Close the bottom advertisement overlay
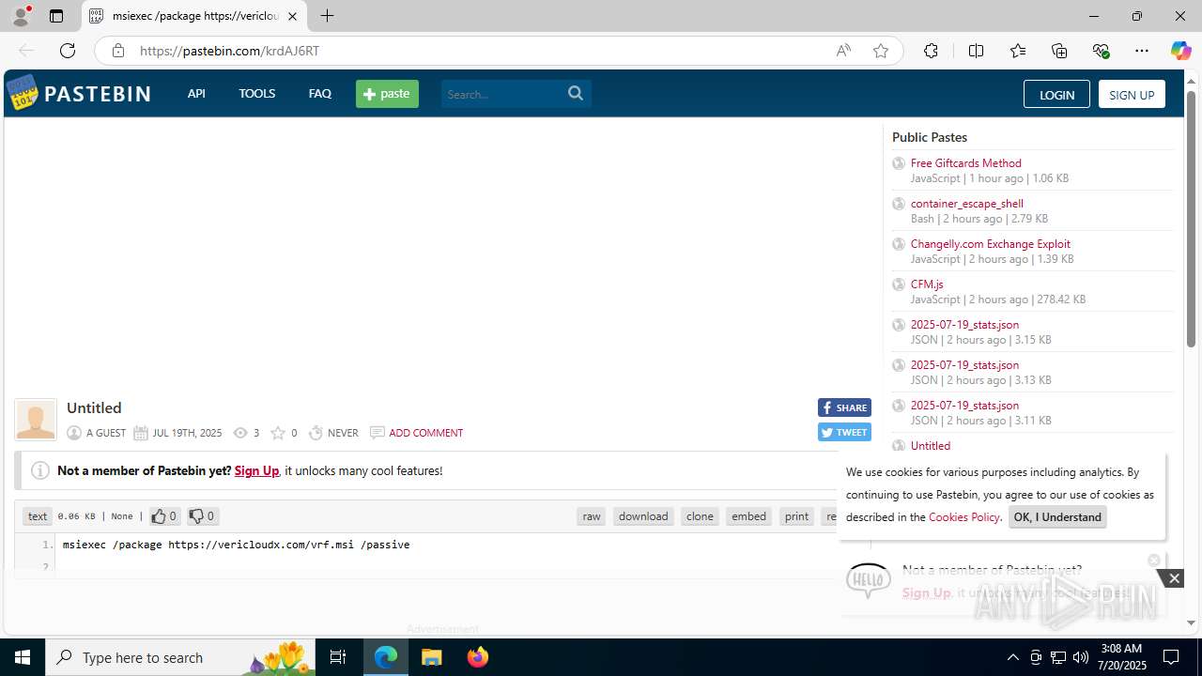Screen dimensions: 1202x676 (1174, 578)
